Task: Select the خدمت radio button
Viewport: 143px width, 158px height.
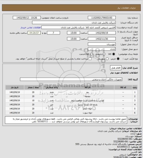Action: [x=104, y=54]
